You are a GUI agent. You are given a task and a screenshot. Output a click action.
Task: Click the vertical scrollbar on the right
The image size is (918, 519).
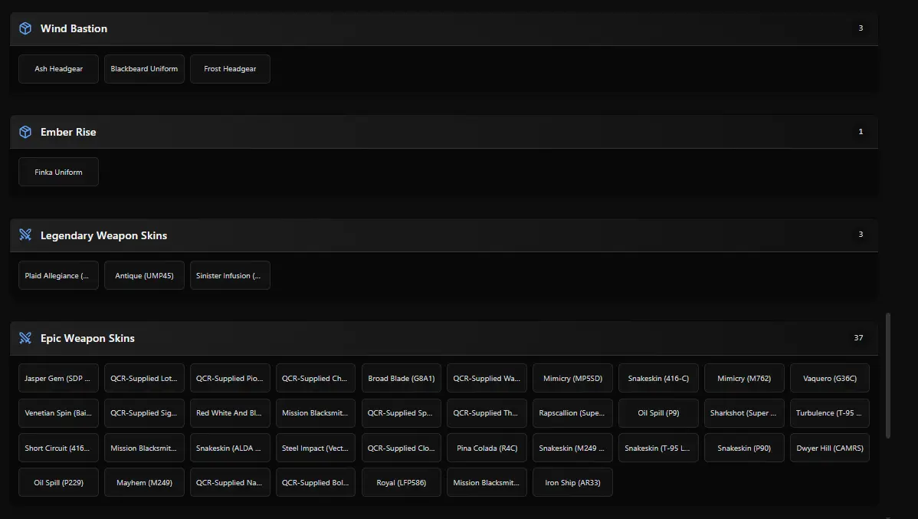click(x=888, y=376)
